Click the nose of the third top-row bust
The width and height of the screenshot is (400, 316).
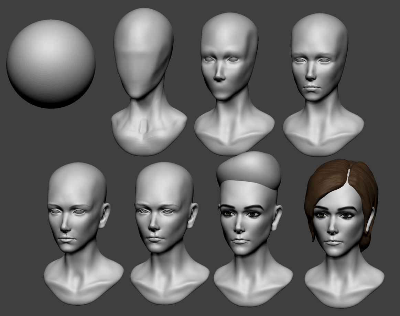219,76
